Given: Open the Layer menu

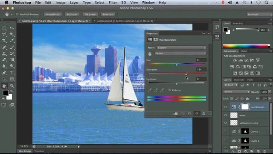Looking at the screenshot, I should (74, 3).
